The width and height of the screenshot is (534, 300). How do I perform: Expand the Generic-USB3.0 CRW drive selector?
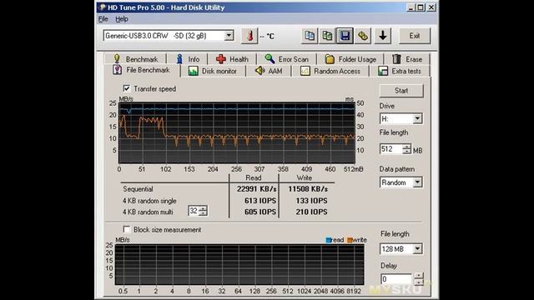click(x=229, y=35)
